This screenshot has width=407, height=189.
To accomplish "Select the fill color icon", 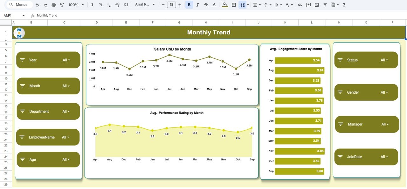I will coord(224,5).
